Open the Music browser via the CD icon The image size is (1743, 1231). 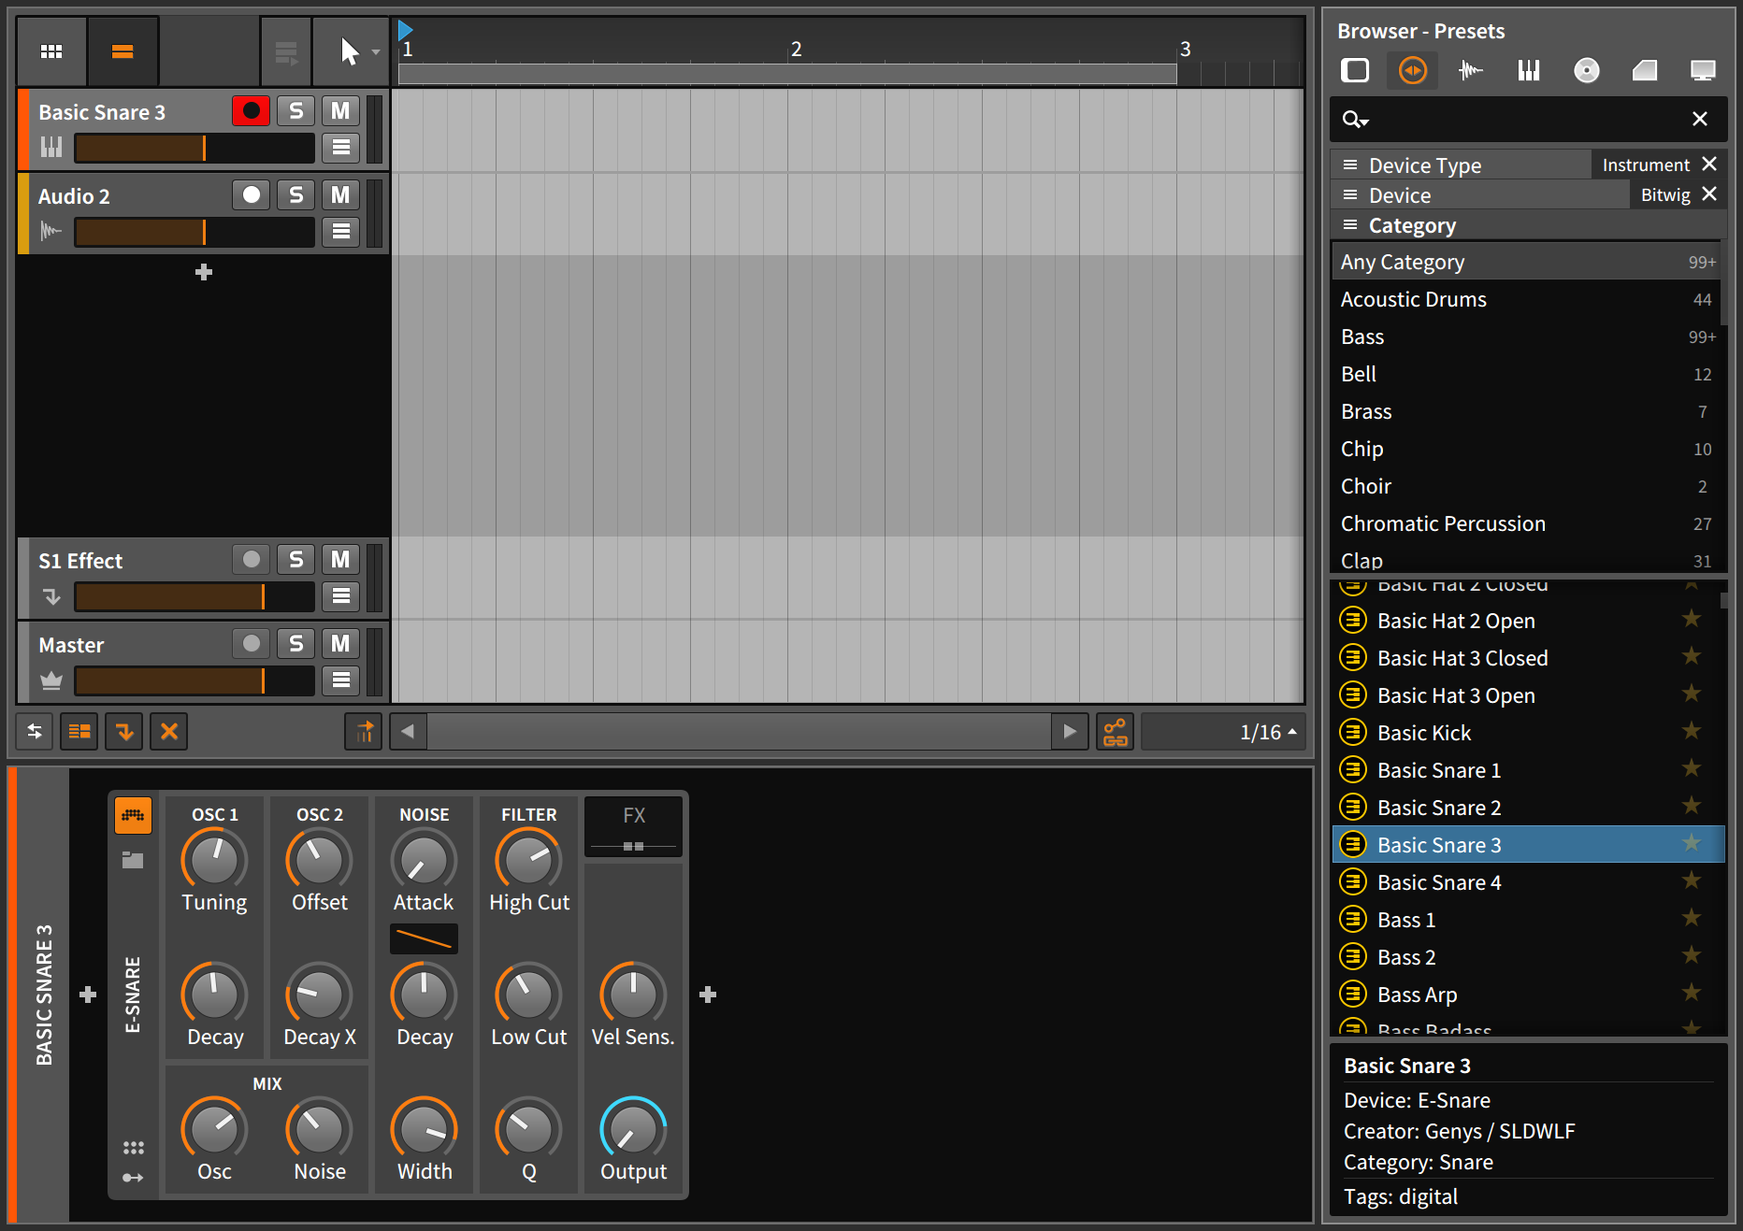tap(1587, 70)
